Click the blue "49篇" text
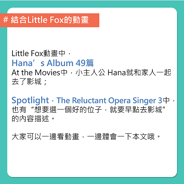Screen dimensions: 184x184 tap(84, 63)
